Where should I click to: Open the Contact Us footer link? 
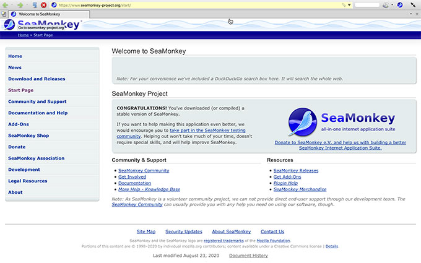272,231
